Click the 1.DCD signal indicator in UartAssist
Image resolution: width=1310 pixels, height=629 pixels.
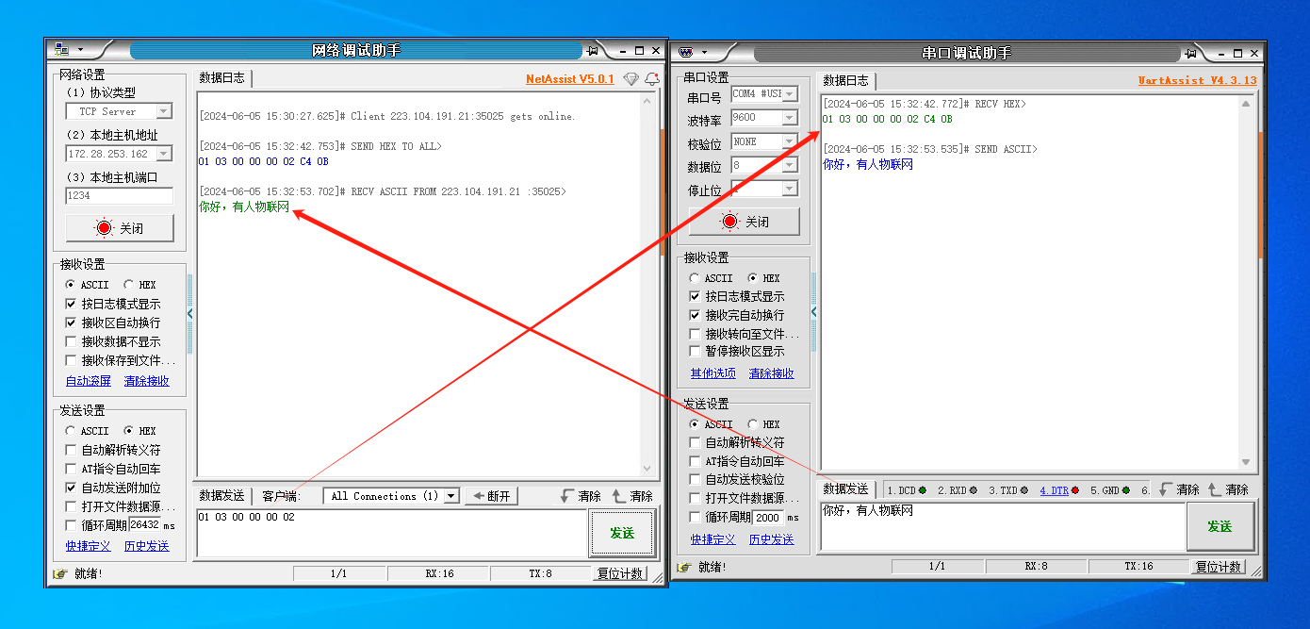coord(907,490)
